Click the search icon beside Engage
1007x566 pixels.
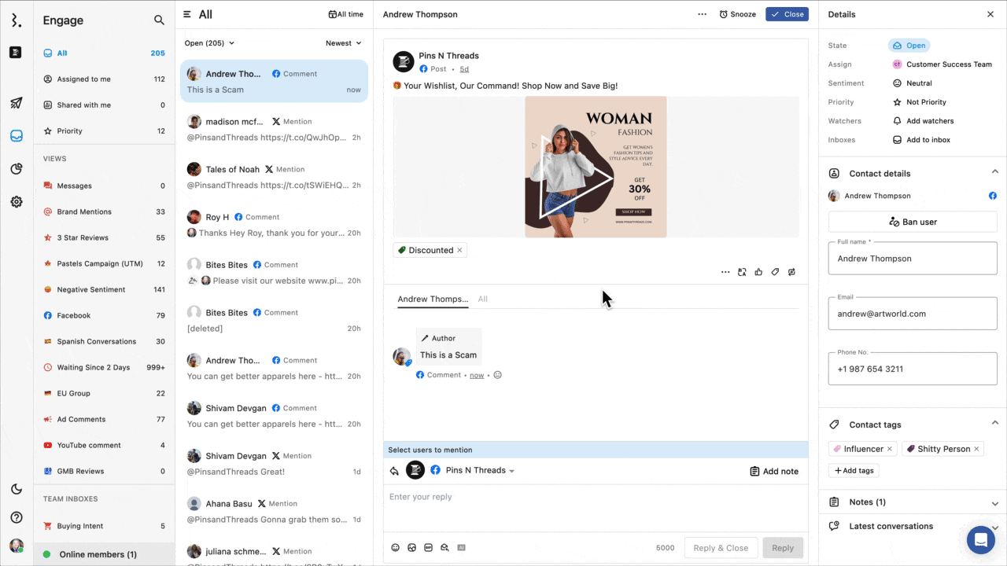click(x=159, y=20)
